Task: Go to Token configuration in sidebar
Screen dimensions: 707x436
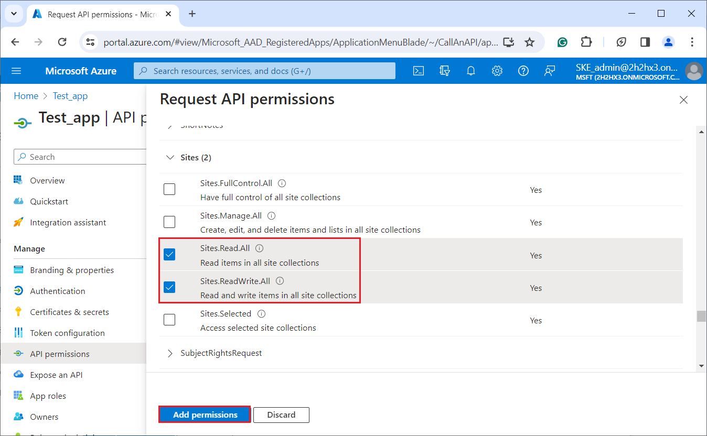Action: pos(67,333)
